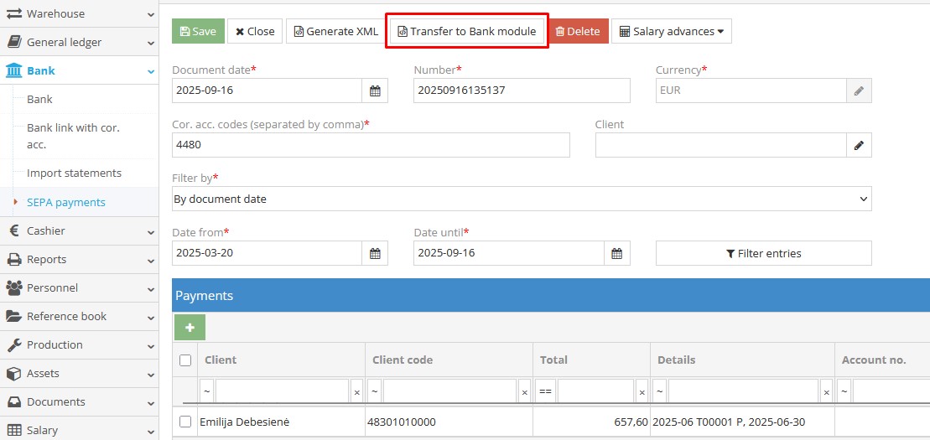The height and width of the screenshot is (440, 930).
Task: Click pencil edit icon next to Client field
Action: pos(859,145)
